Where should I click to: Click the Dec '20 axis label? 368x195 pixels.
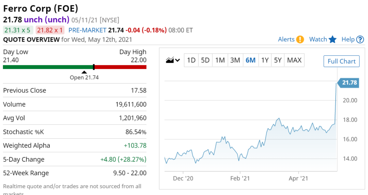click(x=183, y=178)
